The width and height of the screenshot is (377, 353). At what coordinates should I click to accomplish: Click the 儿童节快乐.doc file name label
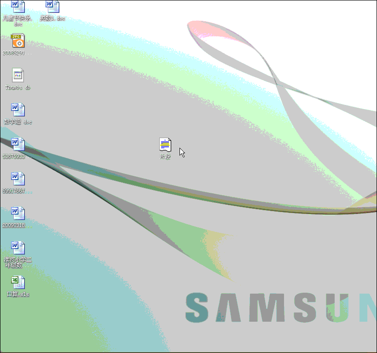click(17, 21)
